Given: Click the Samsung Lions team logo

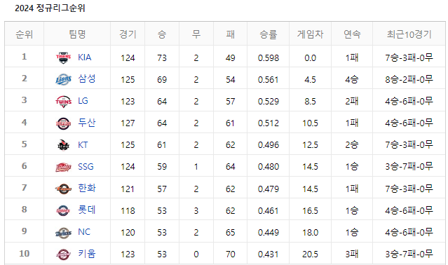Looking at the screenshot, I should pos(63,79).
